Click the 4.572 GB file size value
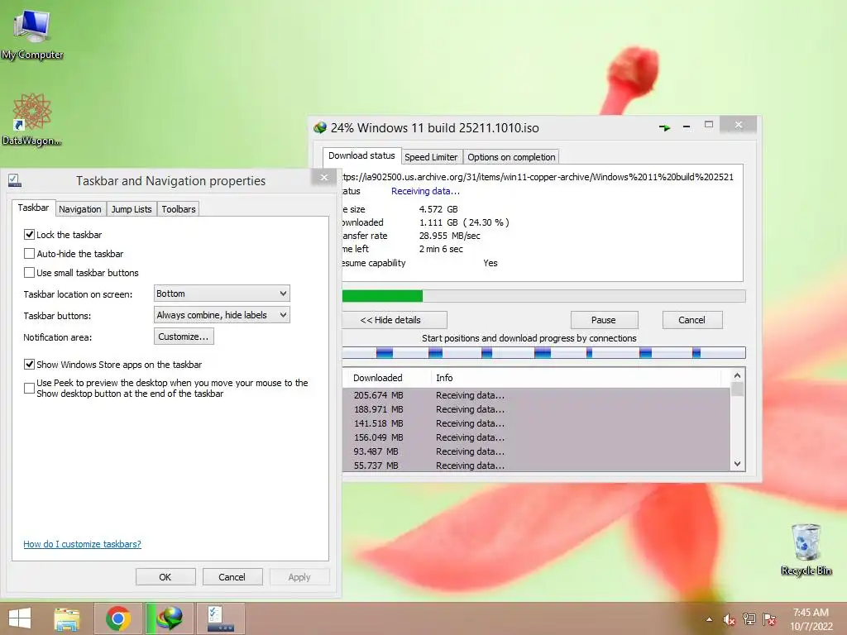 click(438, 209)
